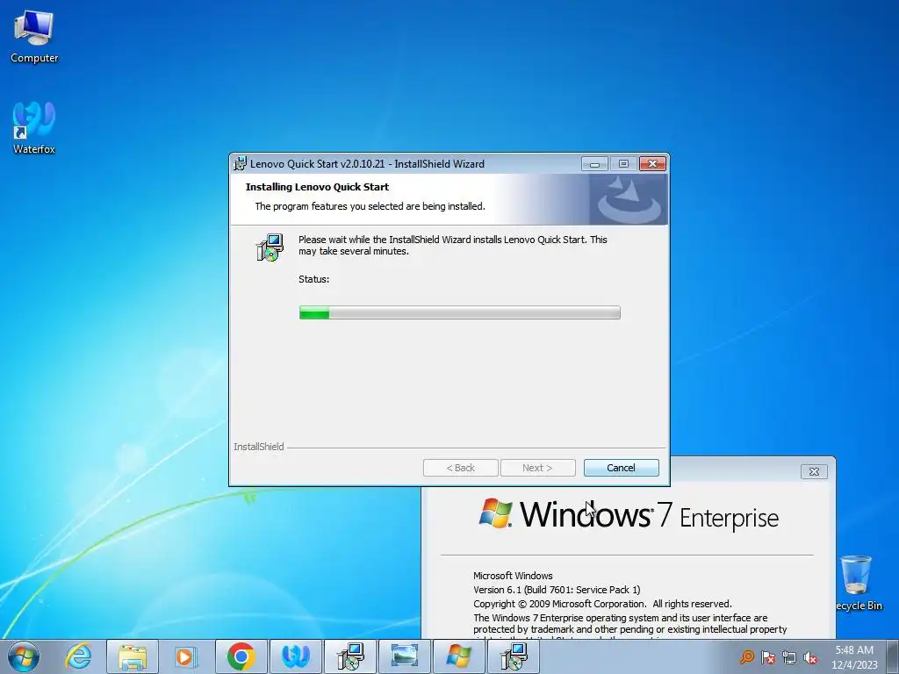Click the InstallShield title bar icon
This screenshot has width=899, height=674.
point(240,163)
